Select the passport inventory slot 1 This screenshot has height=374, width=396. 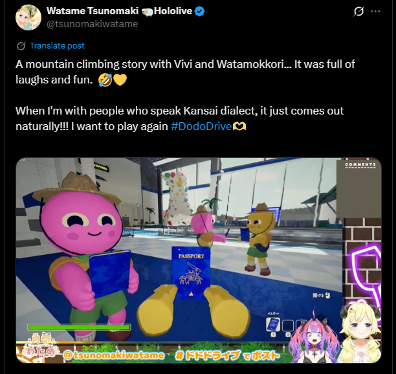[x=273, y=324]
